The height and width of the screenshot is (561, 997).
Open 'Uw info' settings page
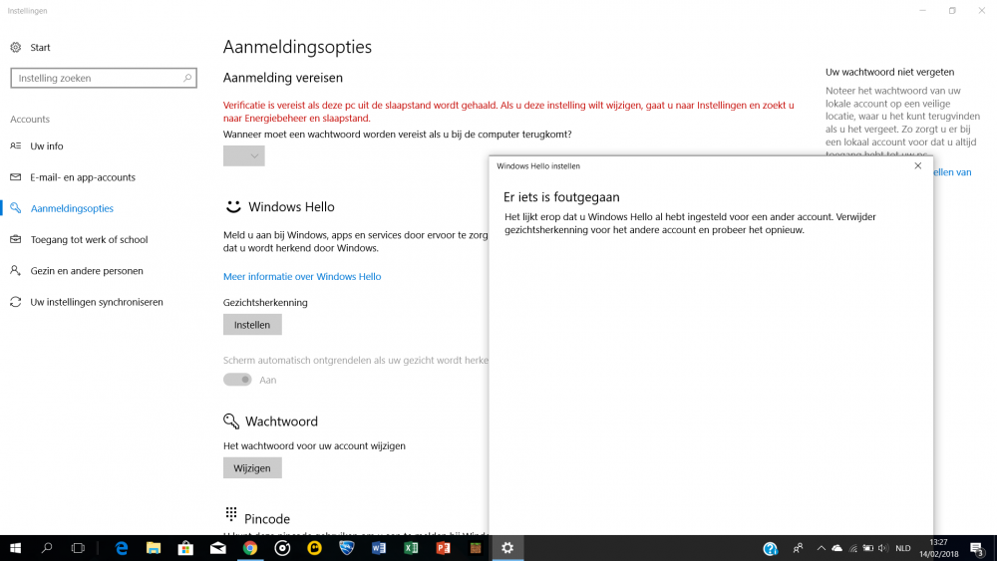47,146
